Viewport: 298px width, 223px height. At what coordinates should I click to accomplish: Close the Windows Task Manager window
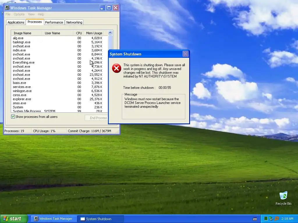(x=116, y=8)
